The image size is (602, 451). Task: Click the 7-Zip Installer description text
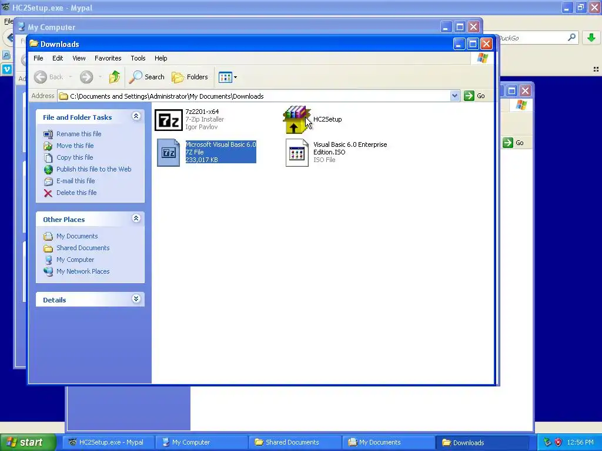(x=205, y=119)
